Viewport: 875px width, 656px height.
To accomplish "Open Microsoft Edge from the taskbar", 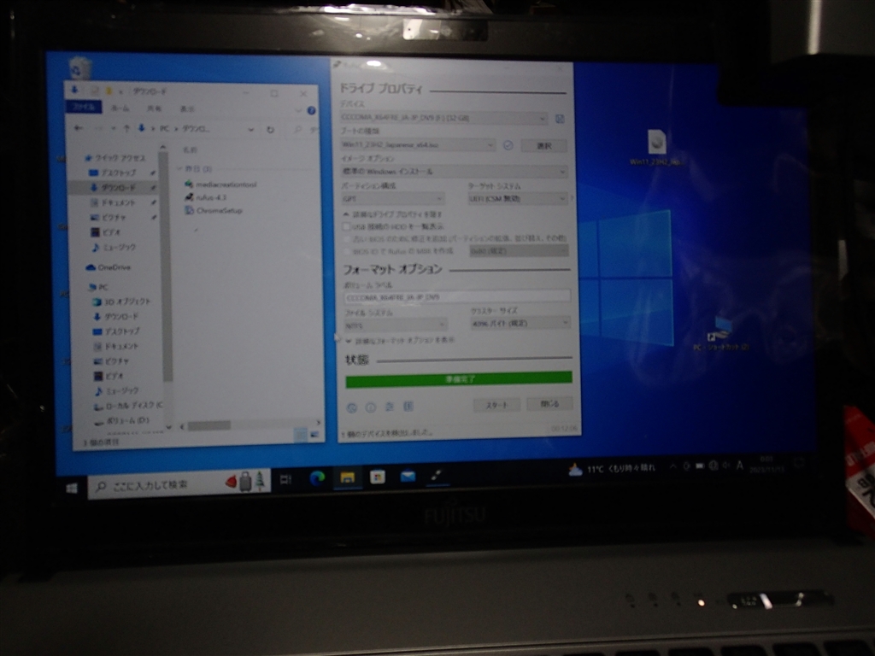I will (318, 478).
